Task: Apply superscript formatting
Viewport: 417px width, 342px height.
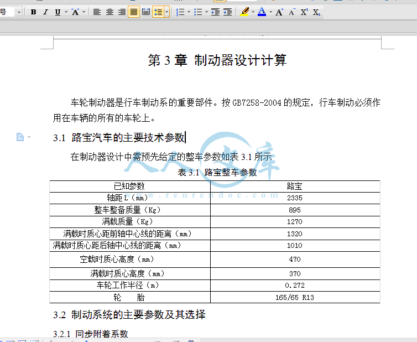Action: tap(304, 12)
